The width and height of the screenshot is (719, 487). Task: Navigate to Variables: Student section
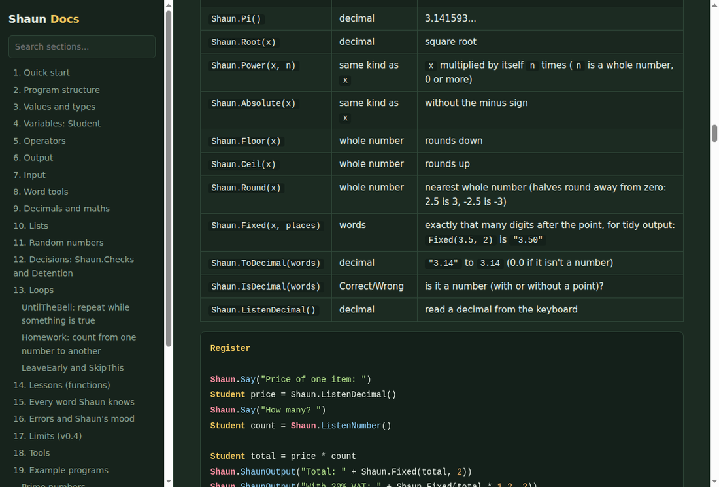click(x=57, y=124)
